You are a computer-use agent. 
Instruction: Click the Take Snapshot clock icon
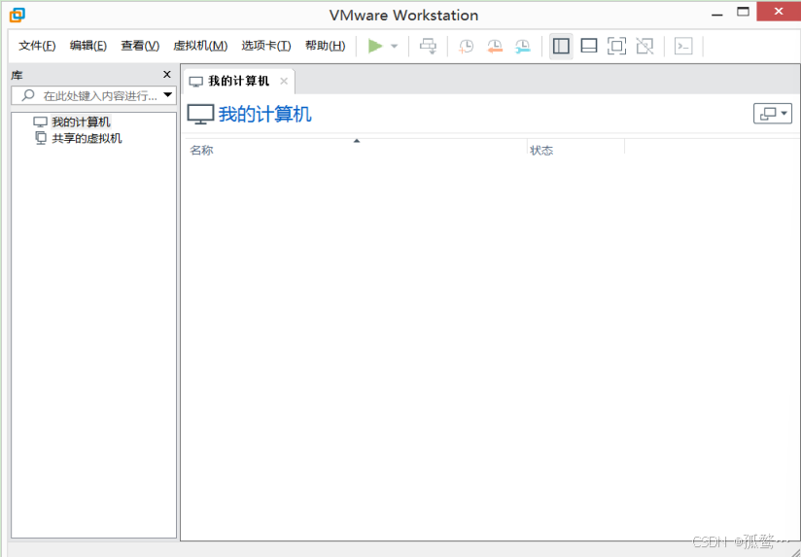[x=466, y=46]
